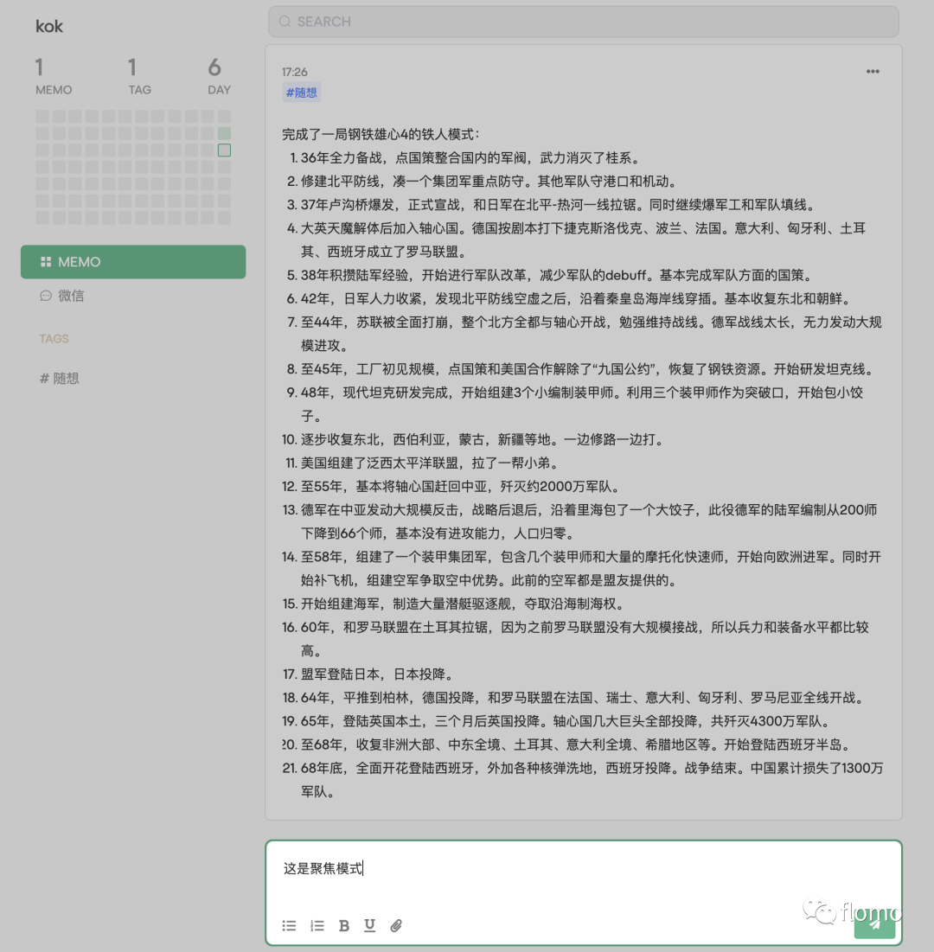
Task: Insert a numbered list in editor
Action: point(317,925)
